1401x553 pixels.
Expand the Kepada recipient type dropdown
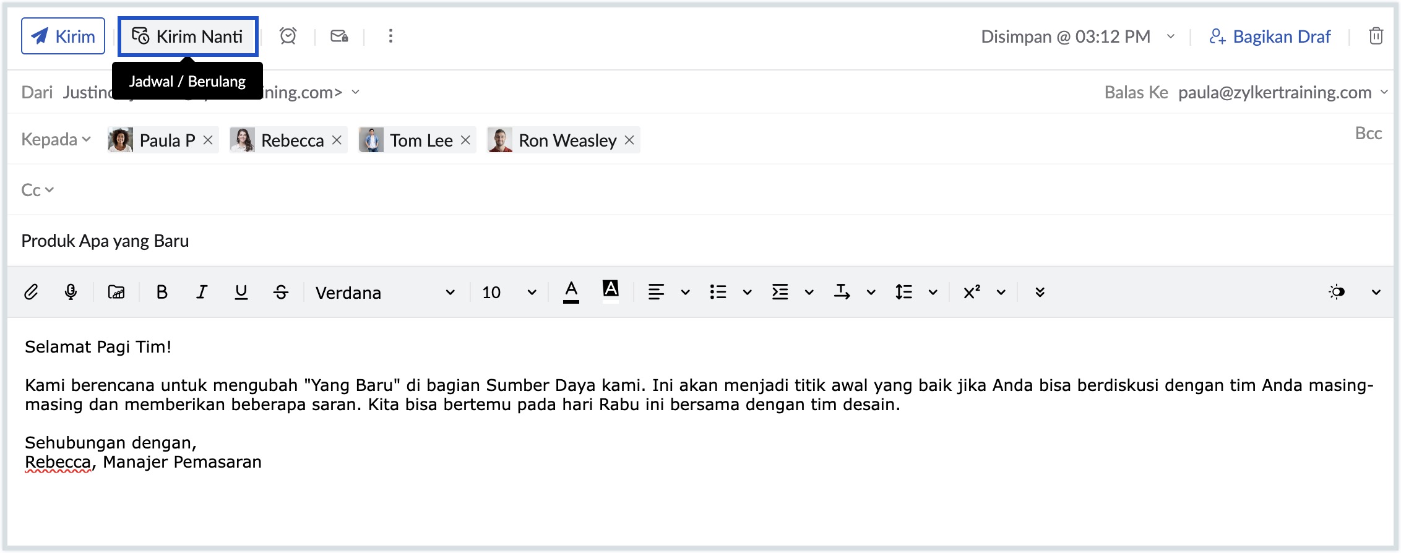tap(56, 140)
